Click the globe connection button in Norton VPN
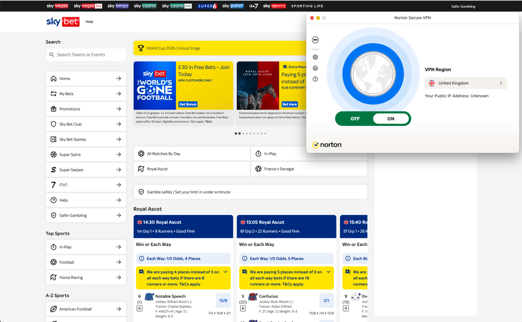The height and width of the screenshot is (322, 522). (x=373, y=74)
